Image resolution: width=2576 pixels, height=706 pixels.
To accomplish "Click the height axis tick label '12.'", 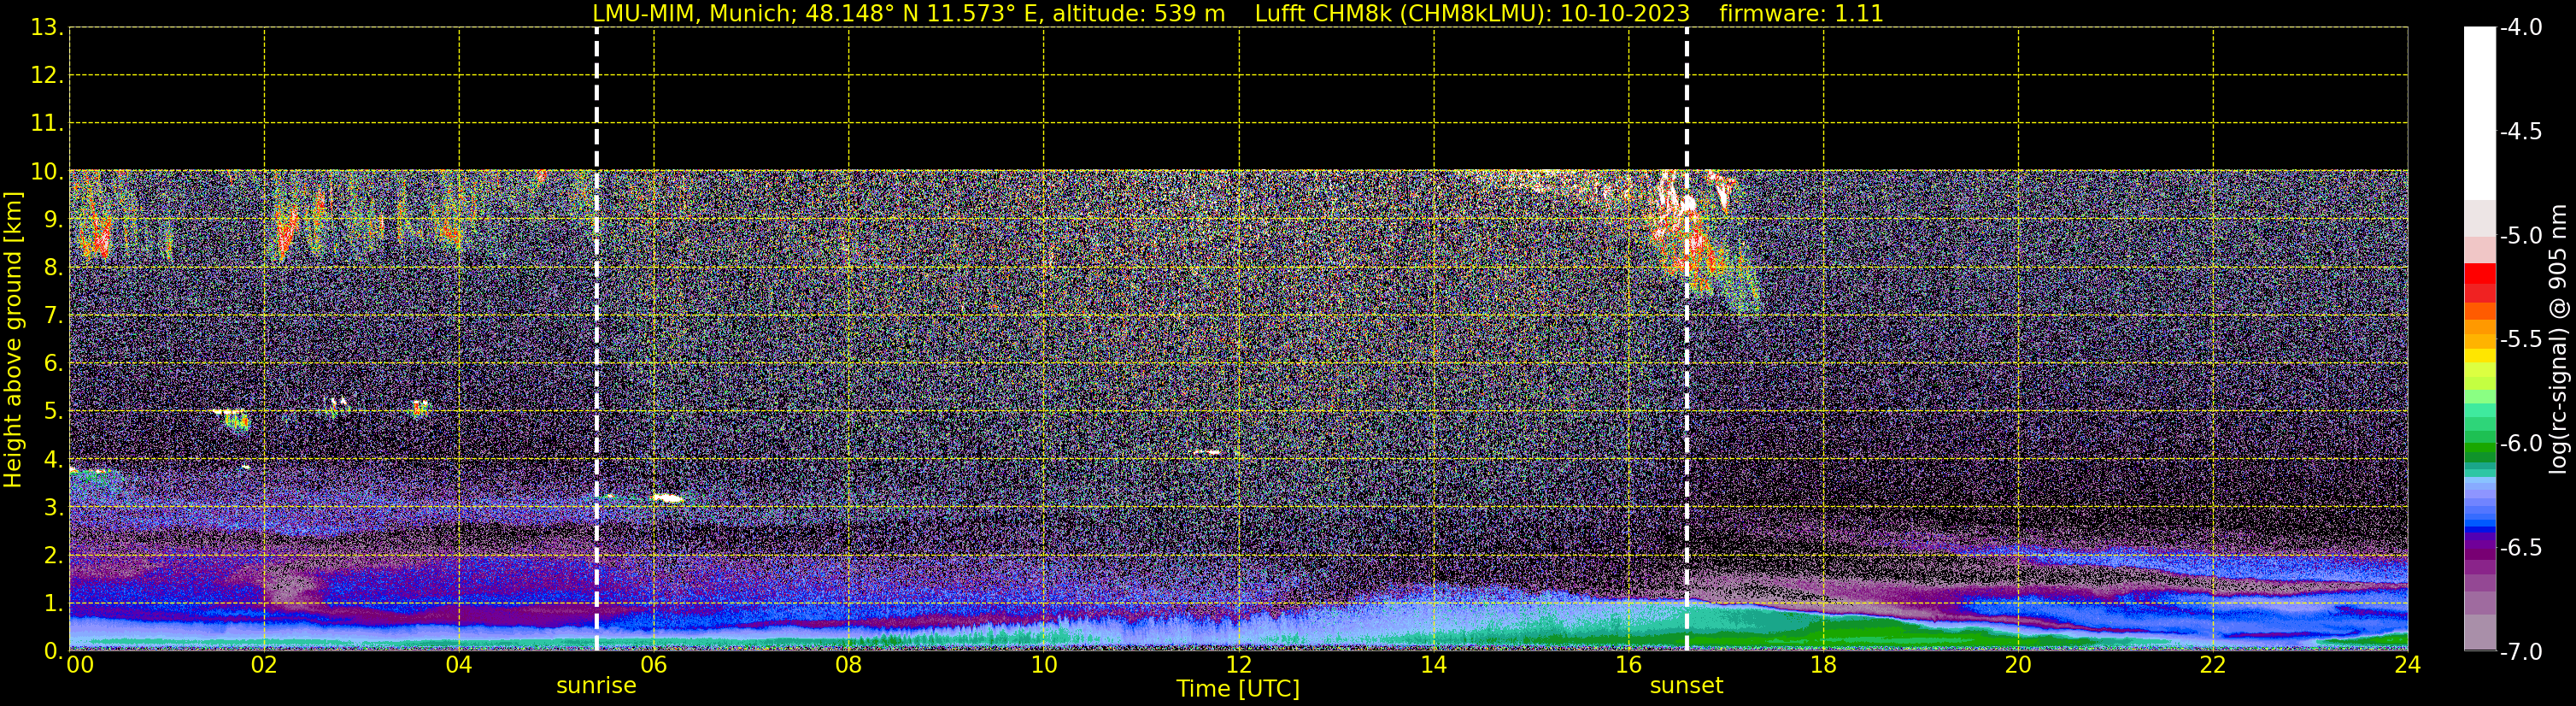I will (47, 76).
